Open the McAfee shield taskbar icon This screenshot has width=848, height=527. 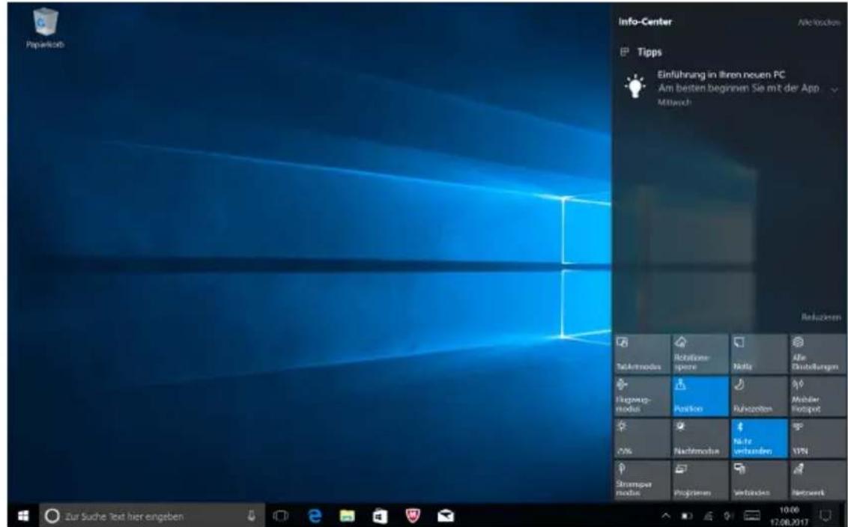coord(413,517)
